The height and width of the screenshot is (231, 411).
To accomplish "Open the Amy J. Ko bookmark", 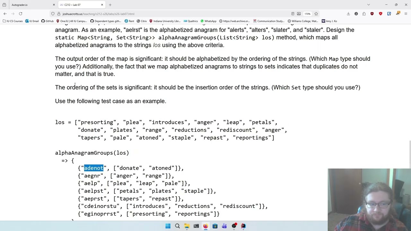I will (329, 21).
